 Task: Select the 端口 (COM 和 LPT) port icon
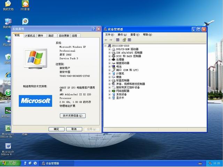pyautogui.click(x=113, y=70)
